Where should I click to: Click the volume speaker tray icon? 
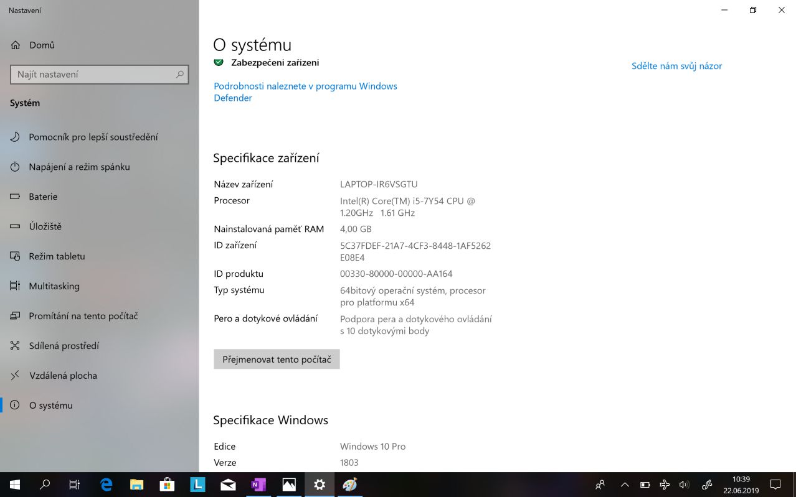[684, 485]
